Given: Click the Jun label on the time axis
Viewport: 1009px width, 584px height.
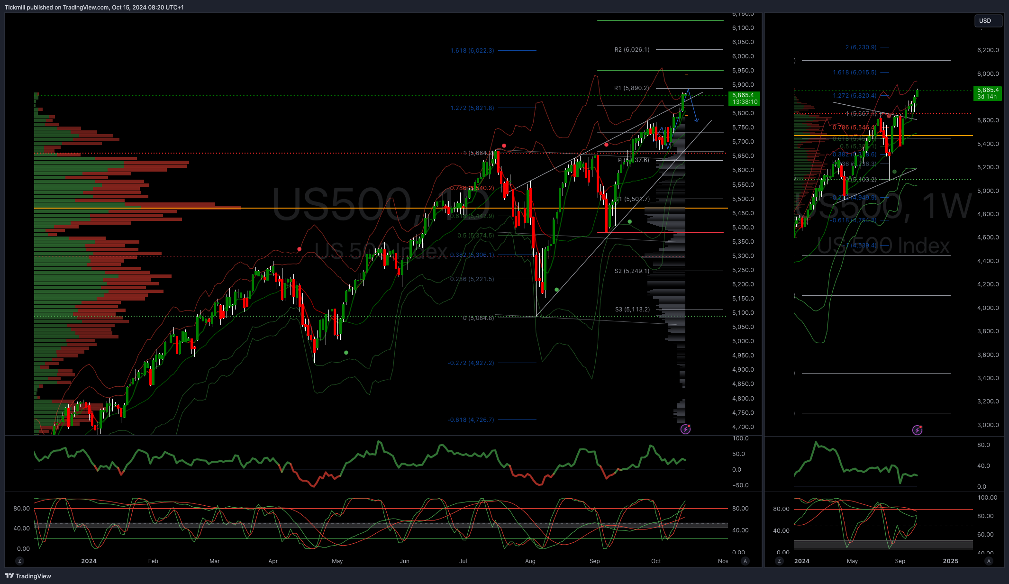Looking at the screenshot, I should 404,561.
